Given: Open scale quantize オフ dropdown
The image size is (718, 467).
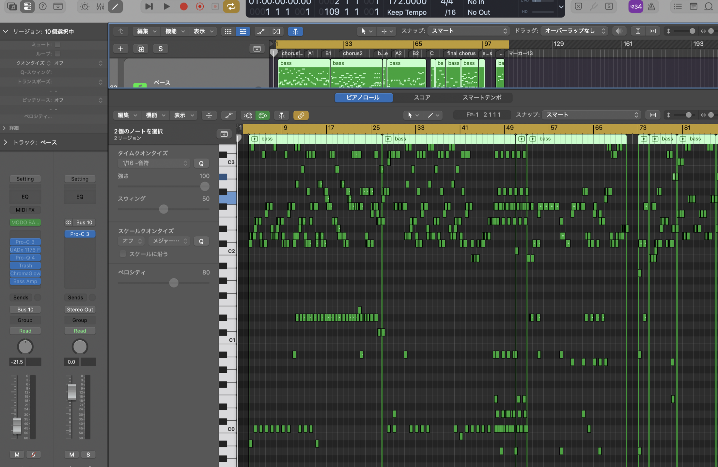Looking at the screenshot, I should [131, 241].
